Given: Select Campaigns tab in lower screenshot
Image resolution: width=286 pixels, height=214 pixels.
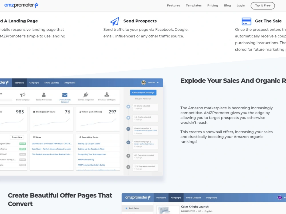Looking at the screenshot, I should [x=176, y=198].
